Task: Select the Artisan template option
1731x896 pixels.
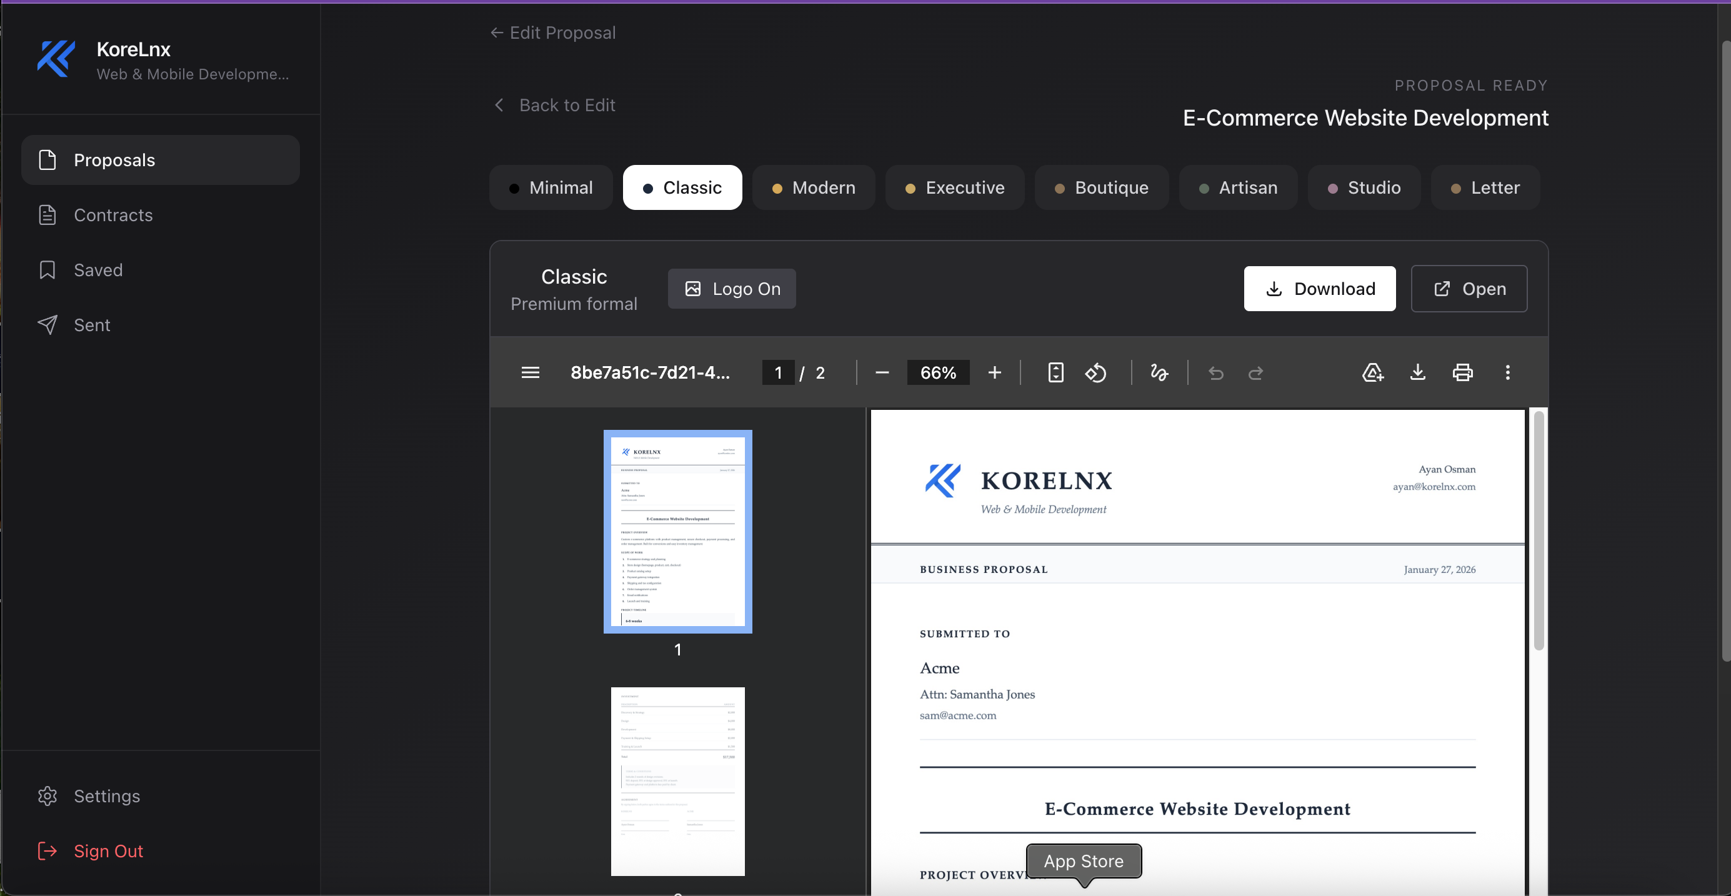Action: [1239, 187]
